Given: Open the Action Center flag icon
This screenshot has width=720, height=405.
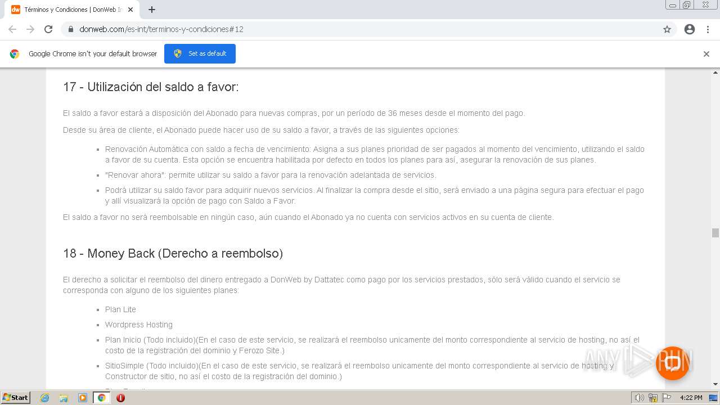Looking at the screenshot, I should pyautogui.click(x=665, y=398).
